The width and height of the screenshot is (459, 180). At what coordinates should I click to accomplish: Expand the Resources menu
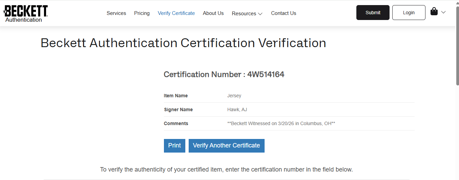[x=247, y=14]
